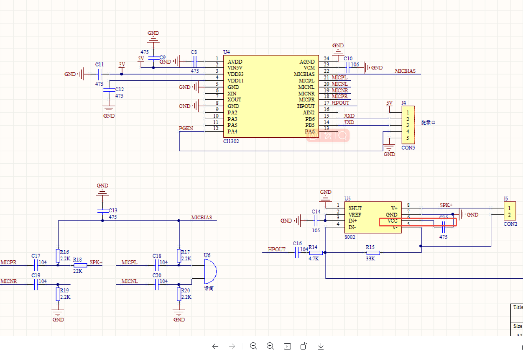This screenshot has width=523, height=352.
Task: Rotate the schematic image
Action: (x=304, y=346)
